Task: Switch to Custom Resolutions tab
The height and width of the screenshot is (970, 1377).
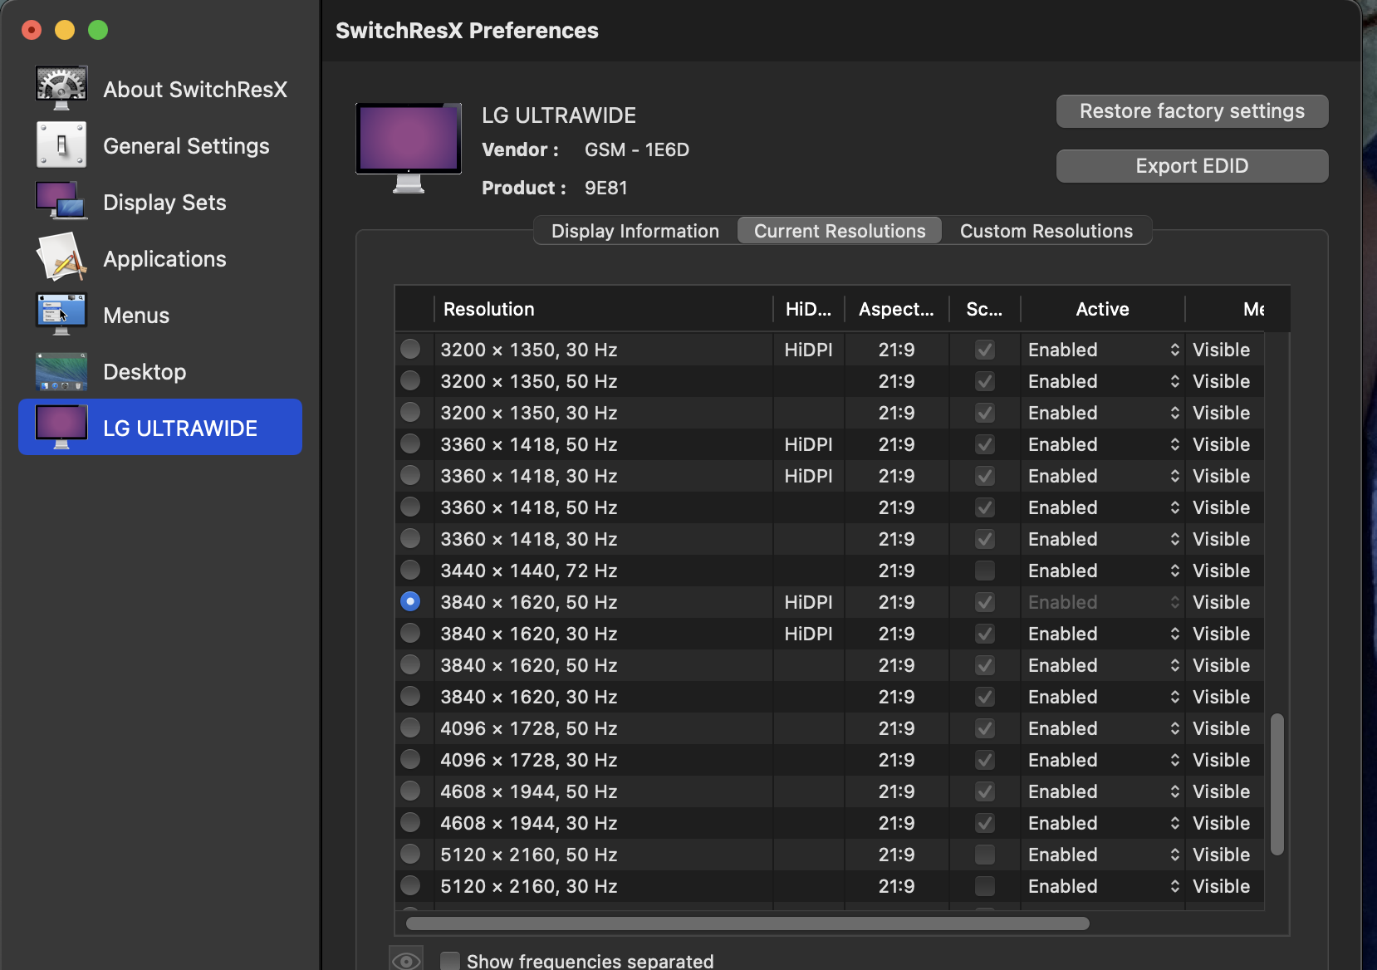Action: (x=1046, y=231)
